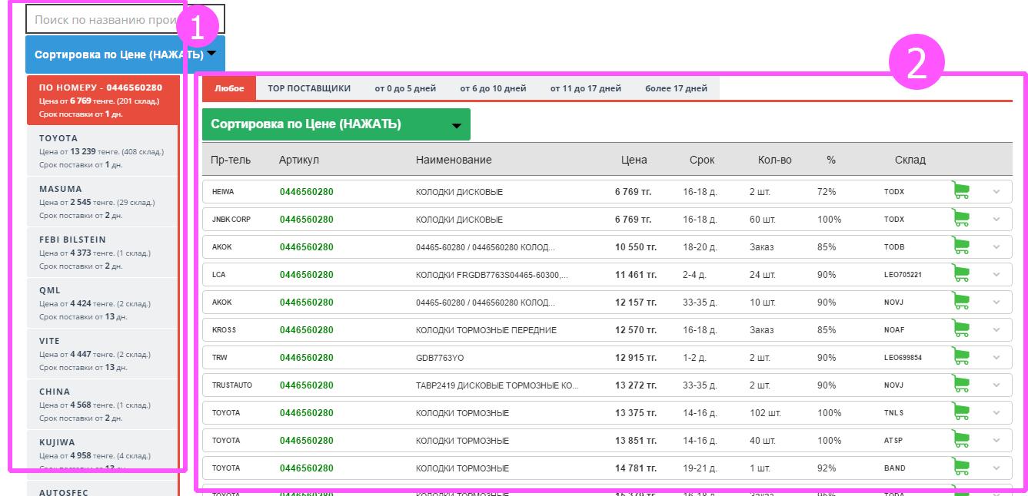The image size is (1028, 496).
Task: Click cart icon for JNBK CORP row
Action: coord(960,219)
